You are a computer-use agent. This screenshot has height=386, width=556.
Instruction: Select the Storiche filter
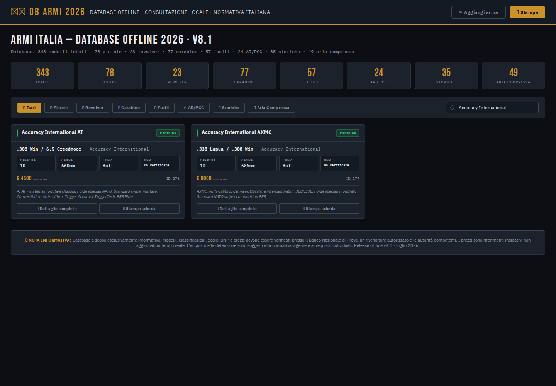point(229,108)
